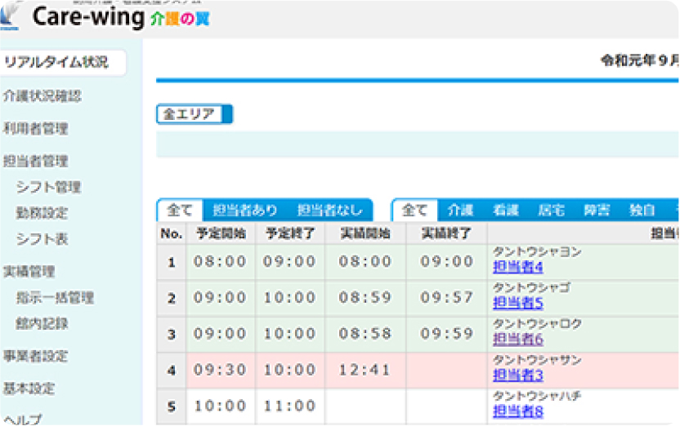The height and width of the screenshot is (426, 680).
Task: Click the Care-wing logo icon
Action: 10,17
